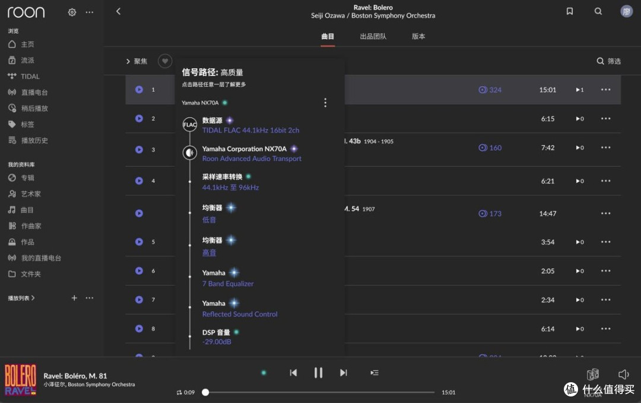Open the NX70A zone selector icon

pyautogui.click(x=592, y=374)
